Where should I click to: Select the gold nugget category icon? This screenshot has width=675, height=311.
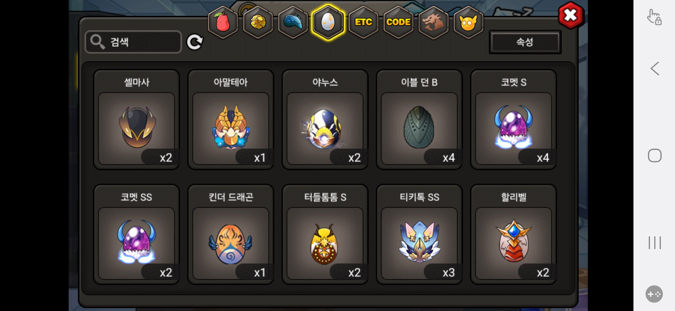click(258, 22)
